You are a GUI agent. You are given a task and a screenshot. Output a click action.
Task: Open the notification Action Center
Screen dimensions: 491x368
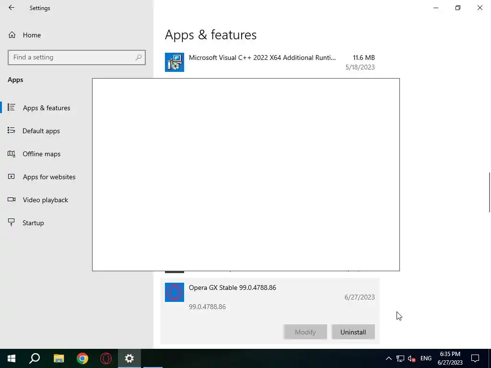click(475, 358)
